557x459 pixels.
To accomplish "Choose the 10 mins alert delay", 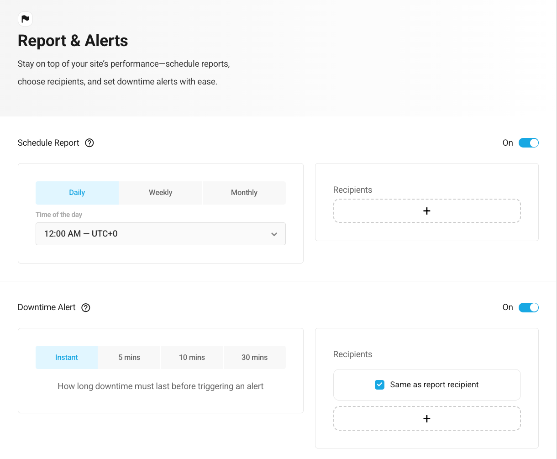I will [x=192, y=358].
